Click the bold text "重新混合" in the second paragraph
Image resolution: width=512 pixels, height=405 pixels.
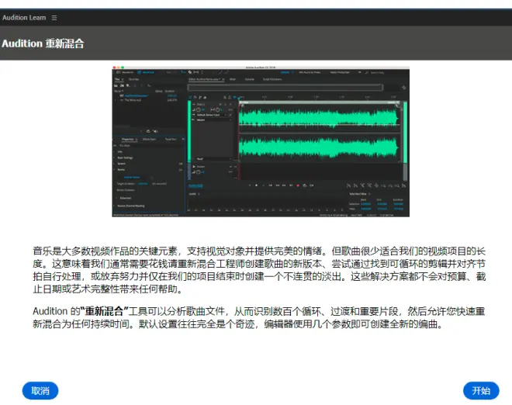105,311
